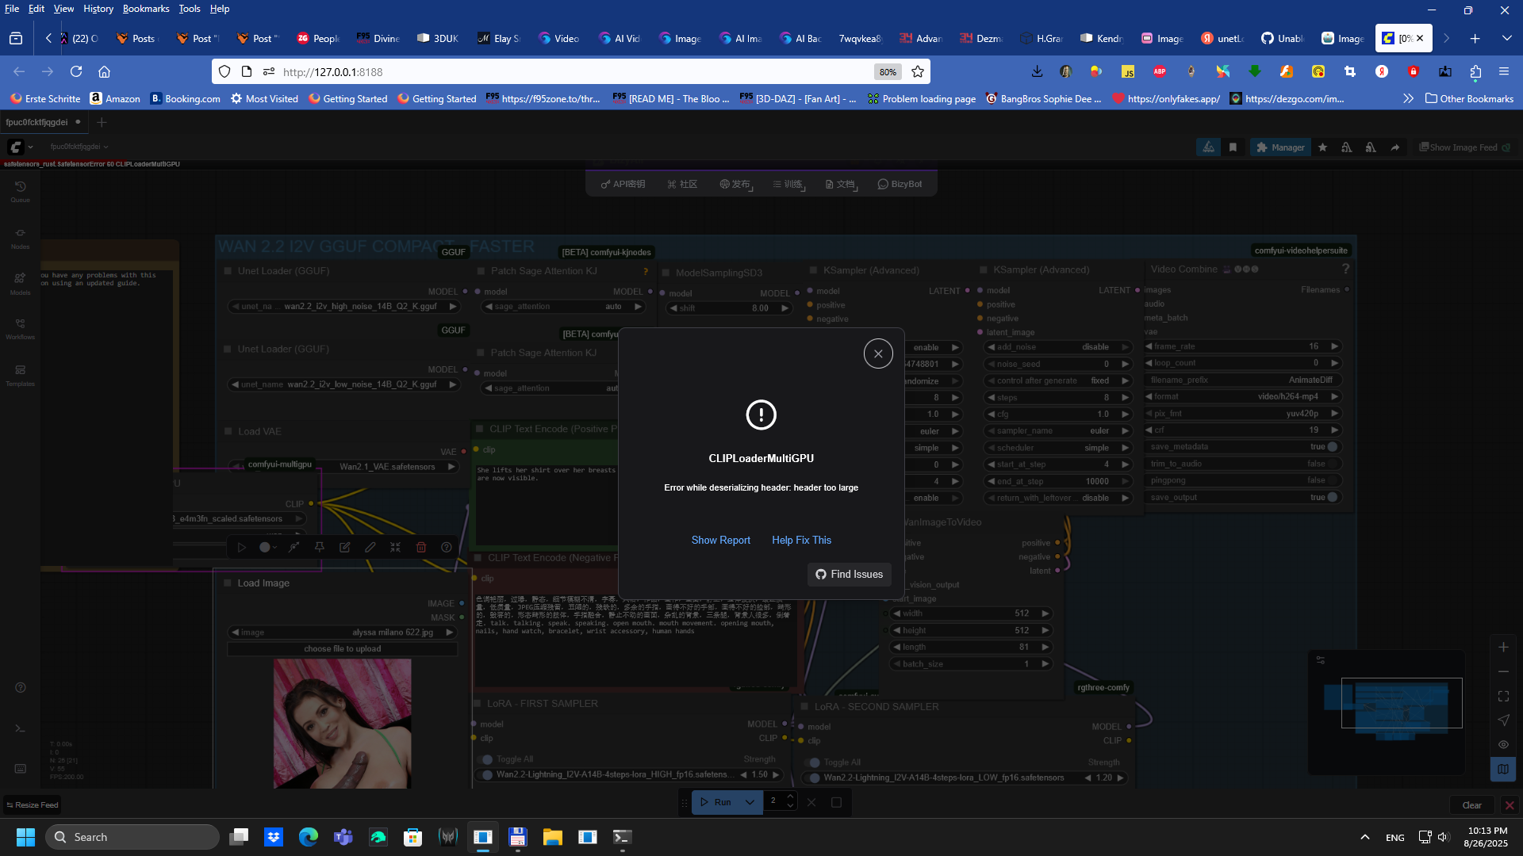Viewport: 1523px width, 856px height.
Task: Click the star favorites icon near Manager
Action: point(1322,147)
